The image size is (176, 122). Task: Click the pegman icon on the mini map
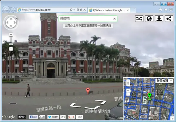pyautogui.click(x=128, y=83)
